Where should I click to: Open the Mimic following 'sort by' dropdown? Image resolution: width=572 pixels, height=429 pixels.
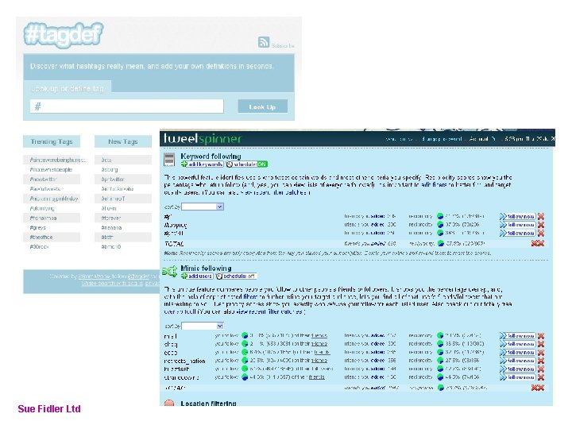[x=203, y=326]
